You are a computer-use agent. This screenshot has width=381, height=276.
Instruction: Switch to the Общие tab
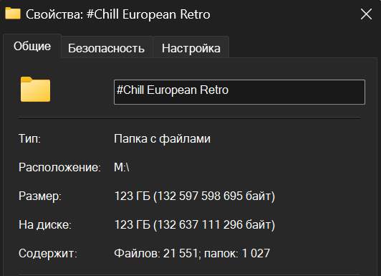[x=32, y=46]
